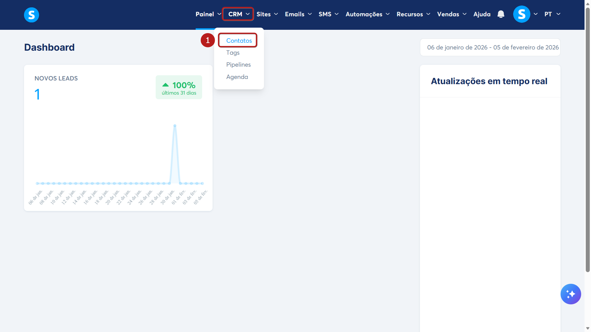Open the AI assistant sparkle button
This screenshot has width=591, height=332.
[571, 294]
